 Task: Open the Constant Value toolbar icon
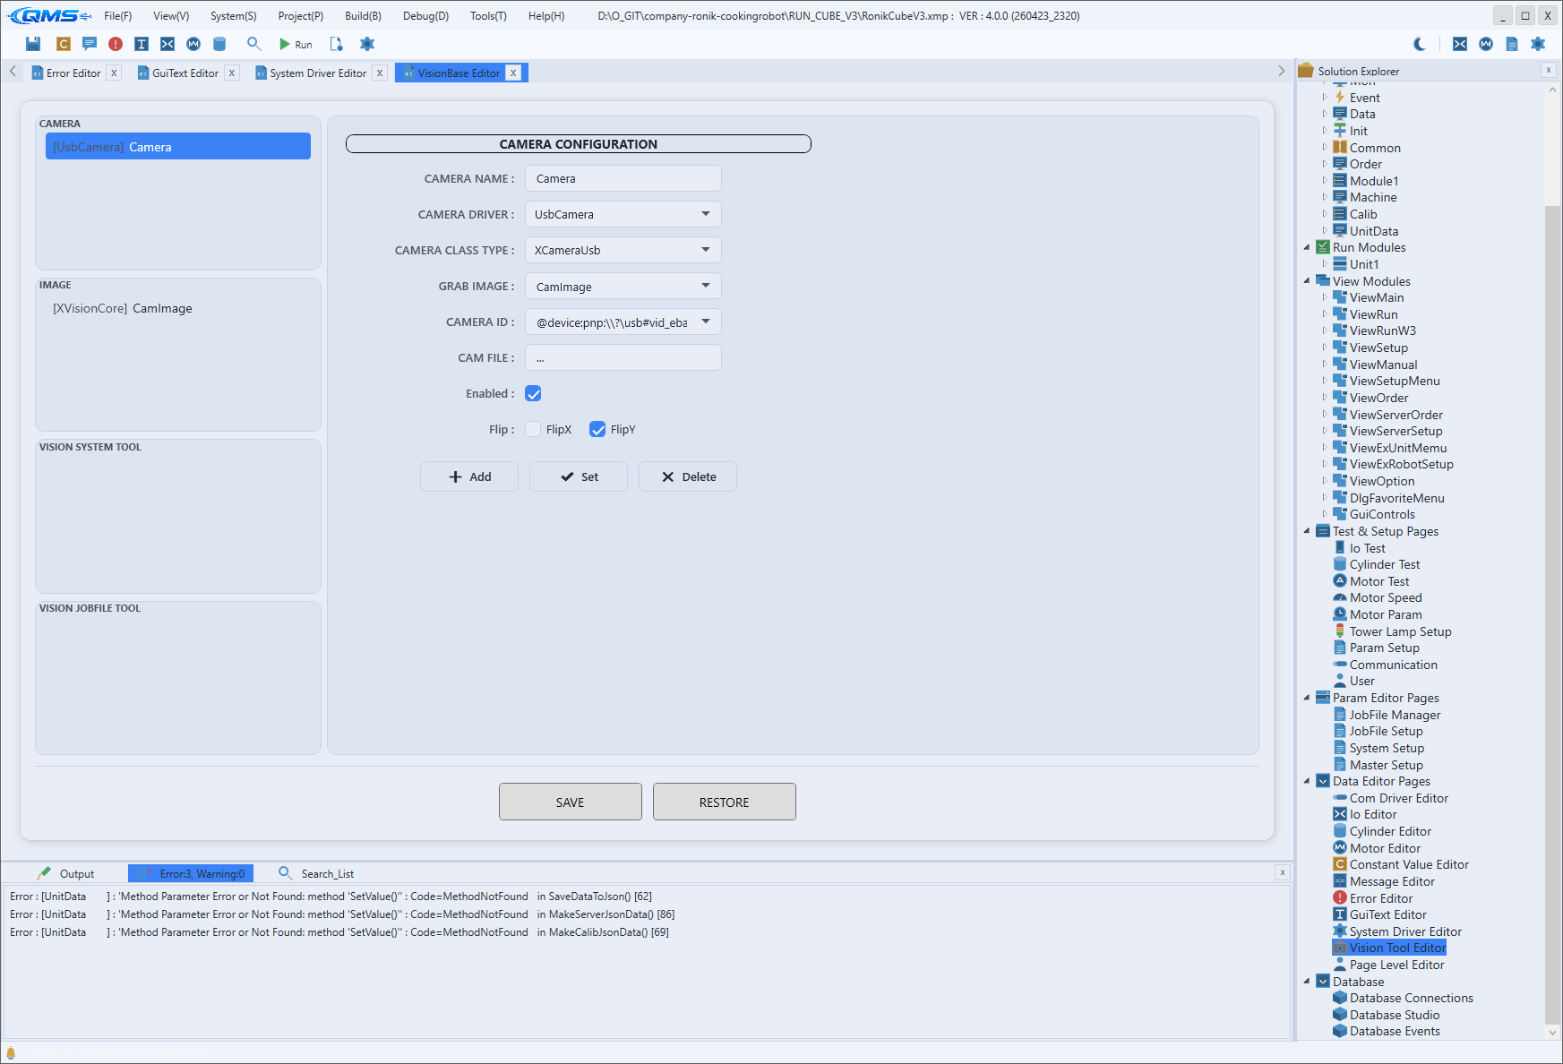point(64,44)
